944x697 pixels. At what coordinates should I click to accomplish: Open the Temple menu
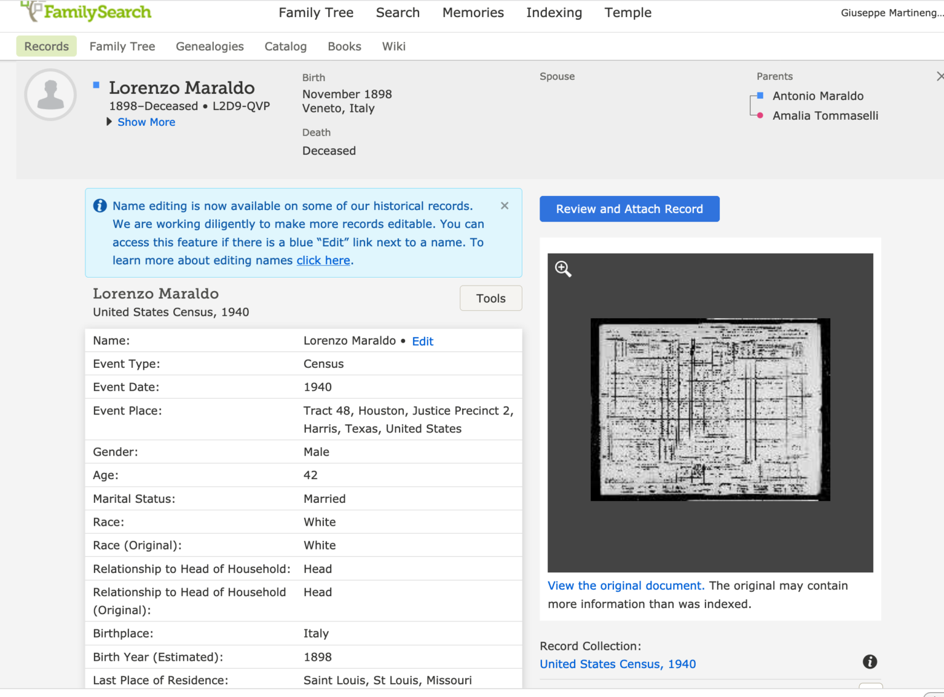tap(627, 12)
